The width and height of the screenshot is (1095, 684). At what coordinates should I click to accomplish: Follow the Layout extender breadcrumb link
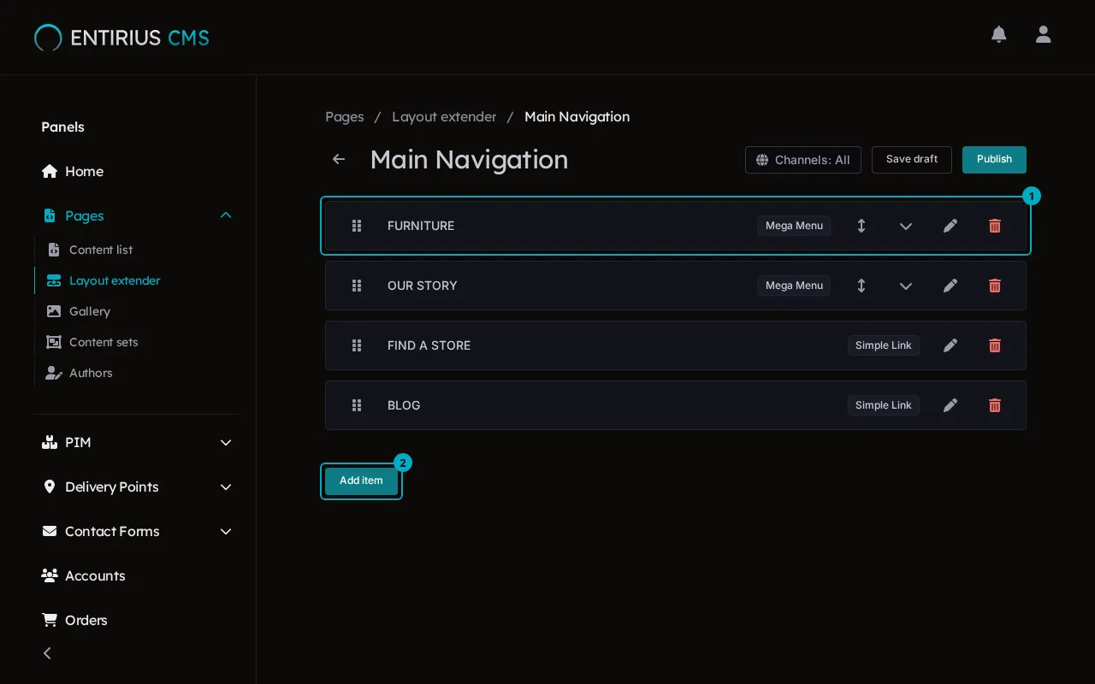click(x=444, y=116)
